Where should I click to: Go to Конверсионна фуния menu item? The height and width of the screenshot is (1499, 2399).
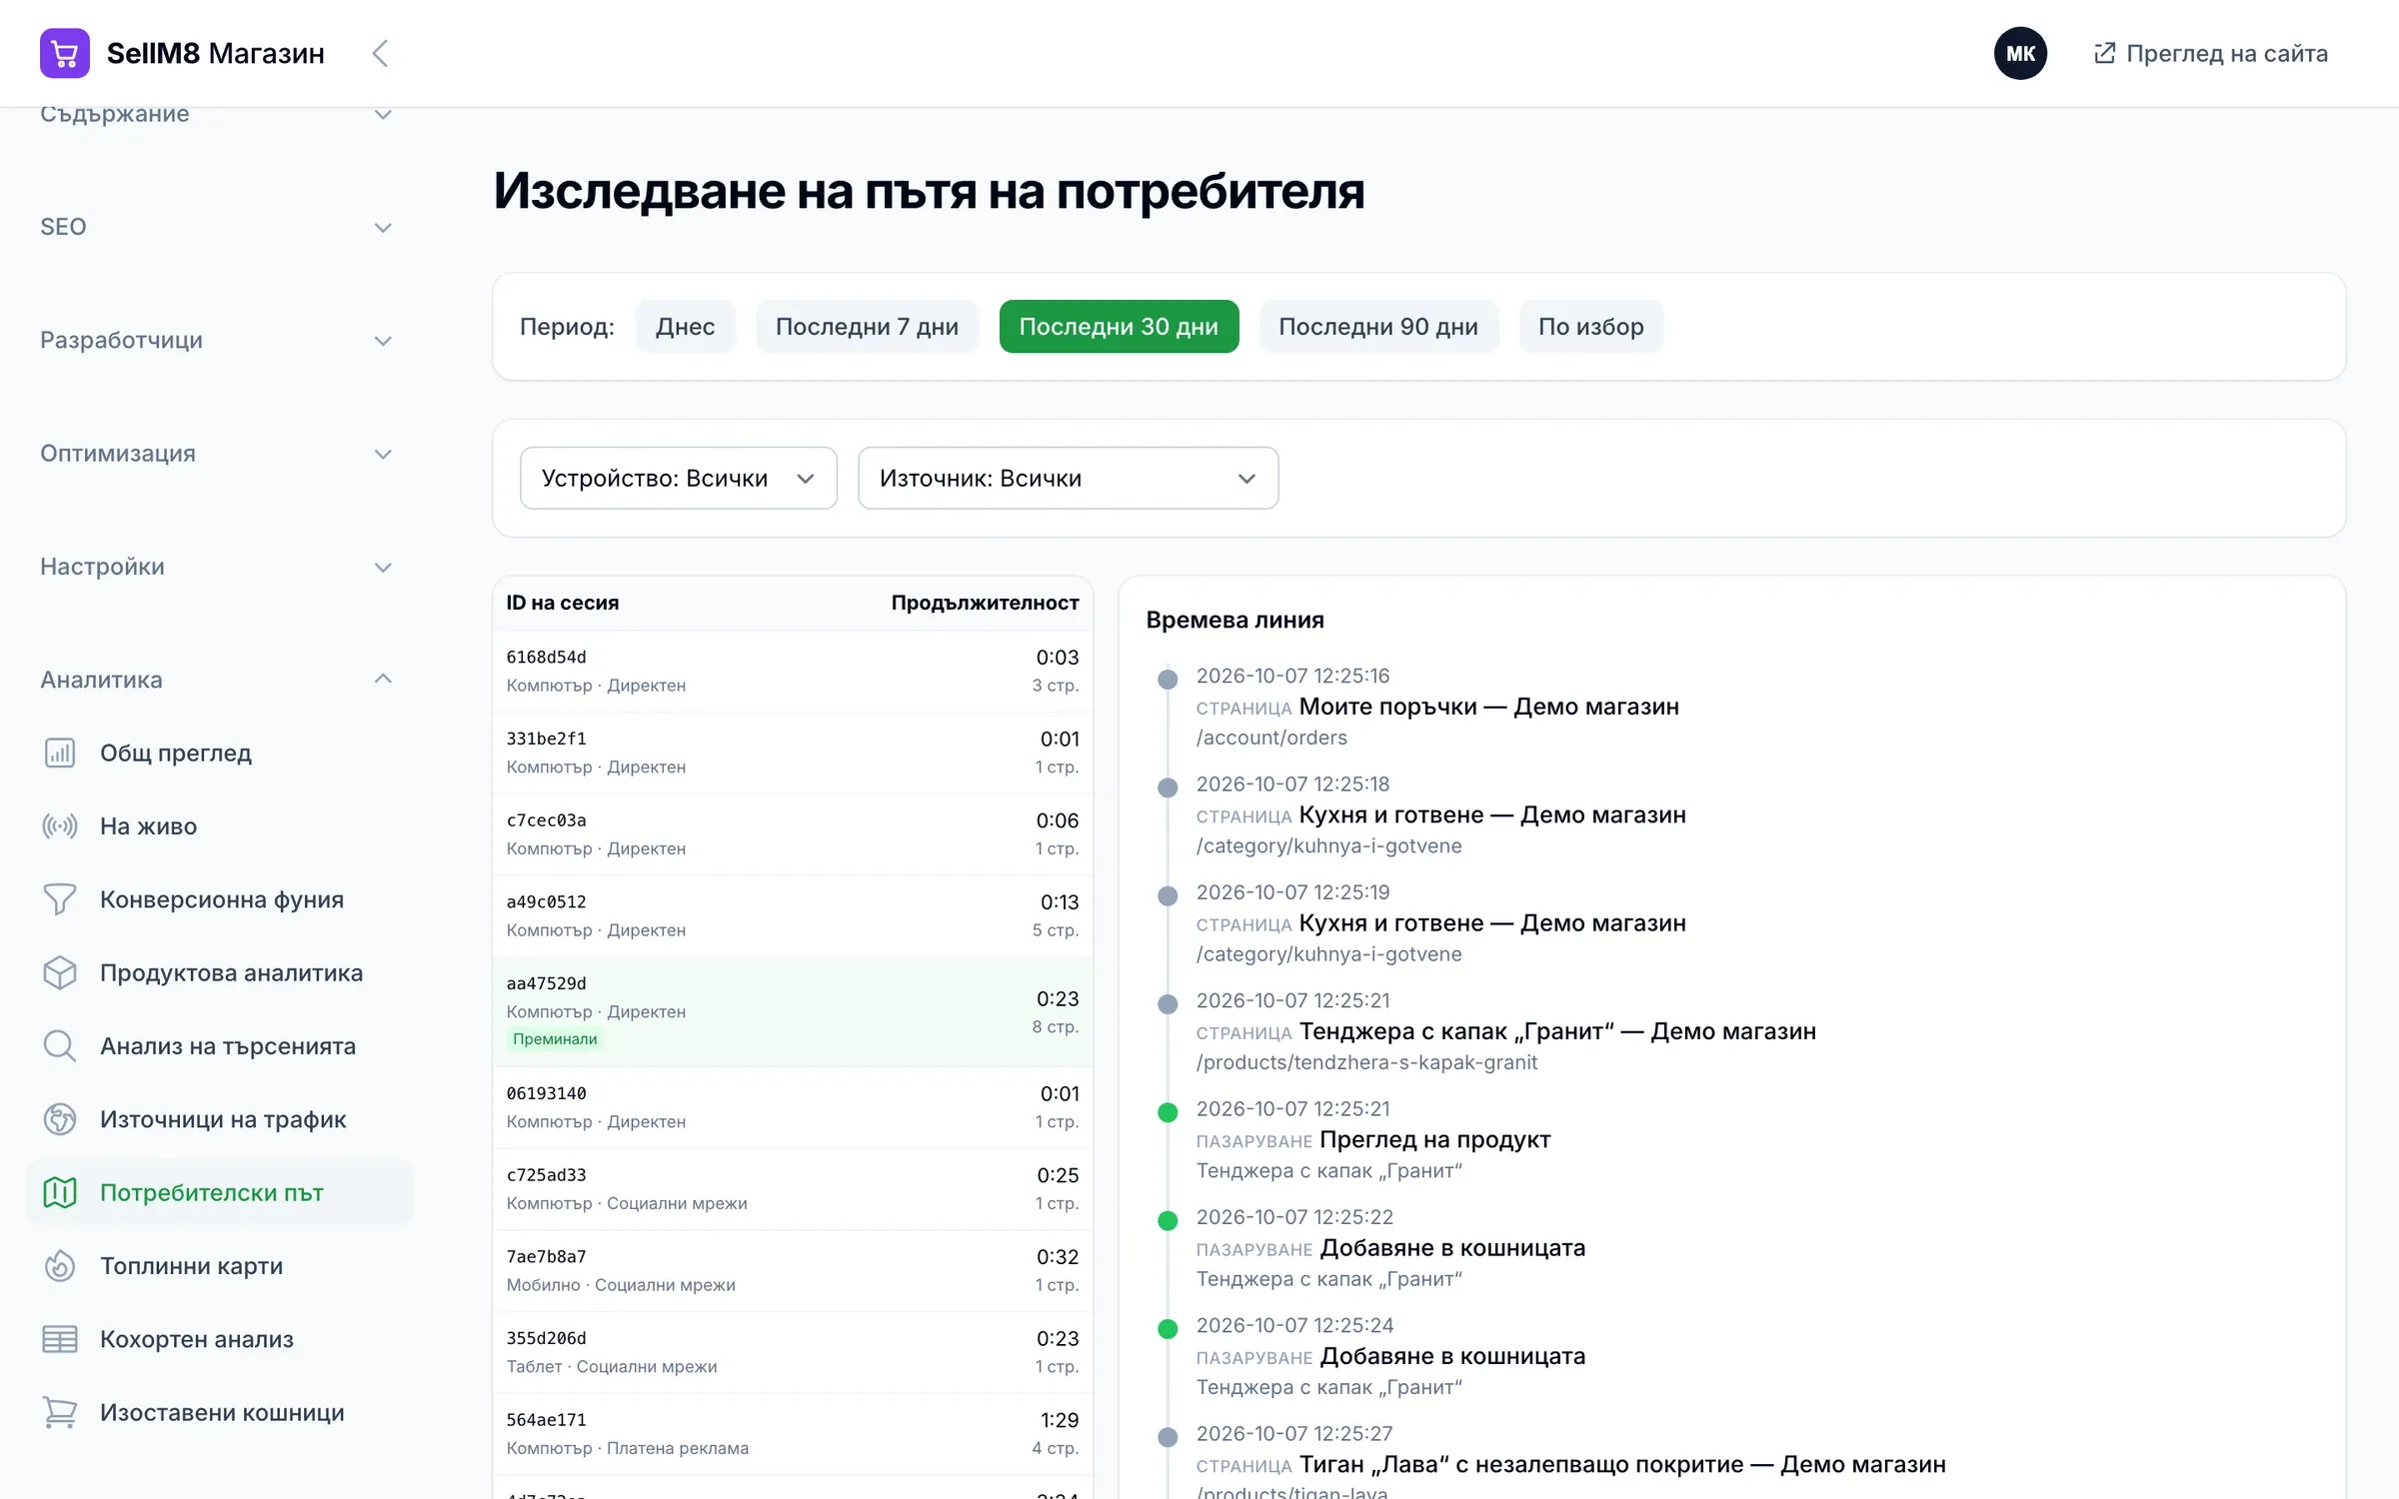[x=219, y=899]
